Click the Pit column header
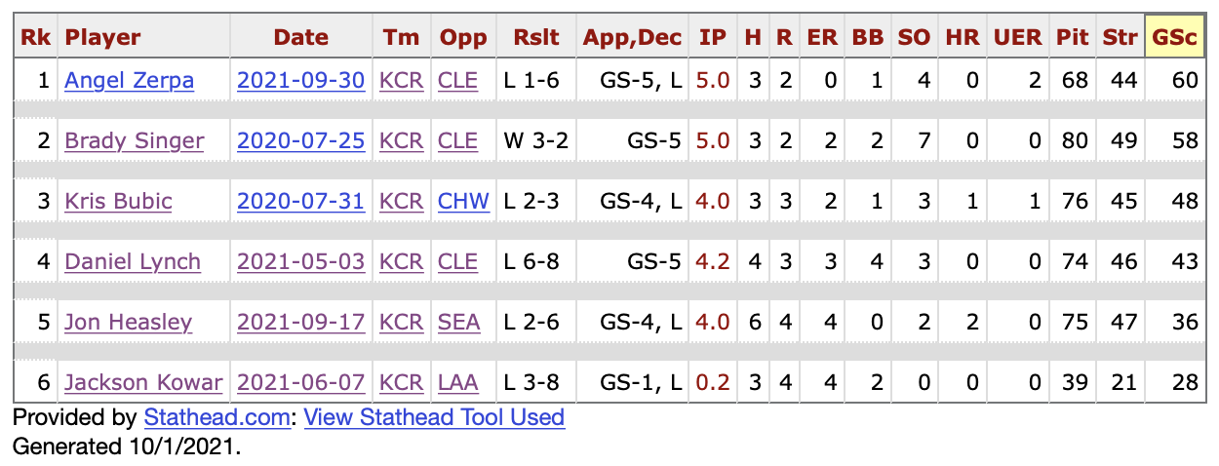 coord(1073,37)
